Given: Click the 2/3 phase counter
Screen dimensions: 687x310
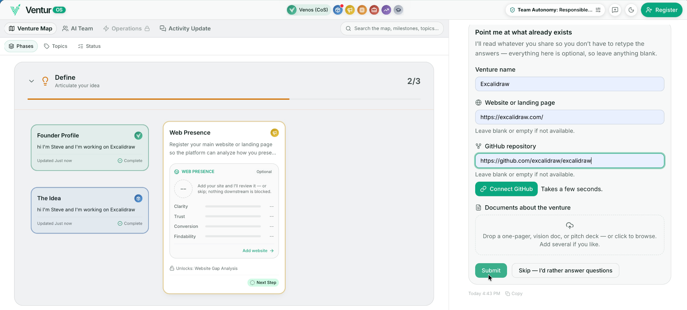Looking at the screenshot, I should pos(414,81).
